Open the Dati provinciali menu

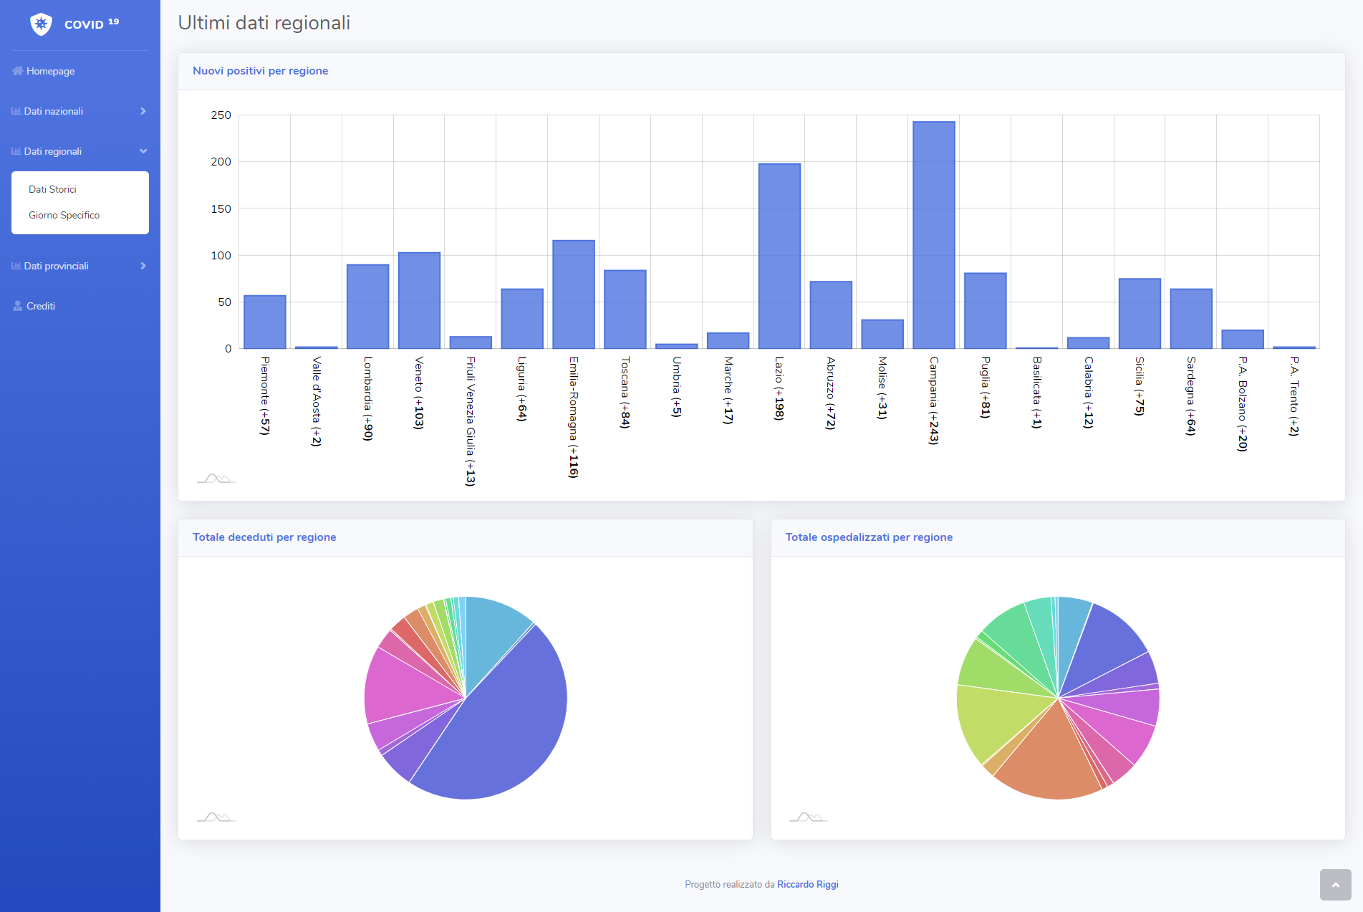tap(80, 266)
